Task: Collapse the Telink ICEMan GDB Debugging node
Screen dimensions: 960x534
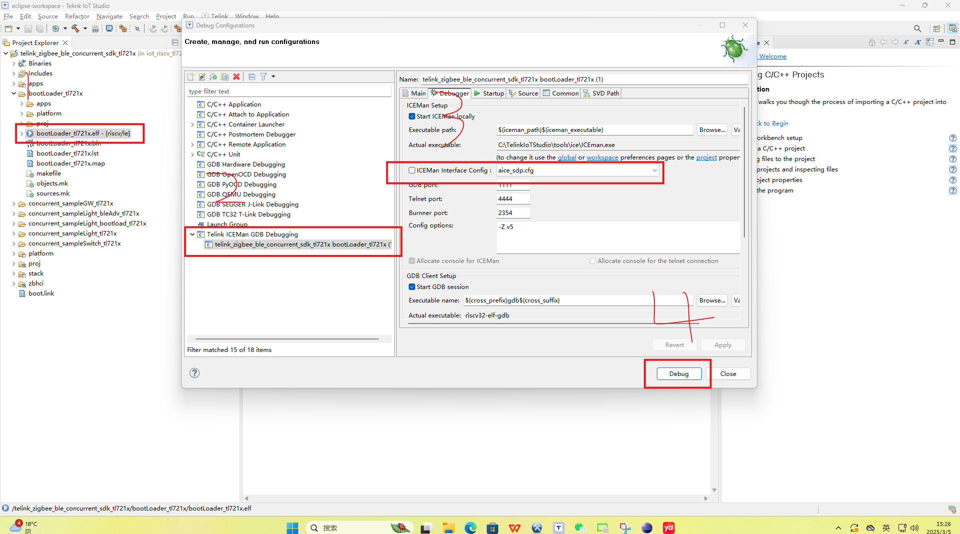Action: click(192, 234)
